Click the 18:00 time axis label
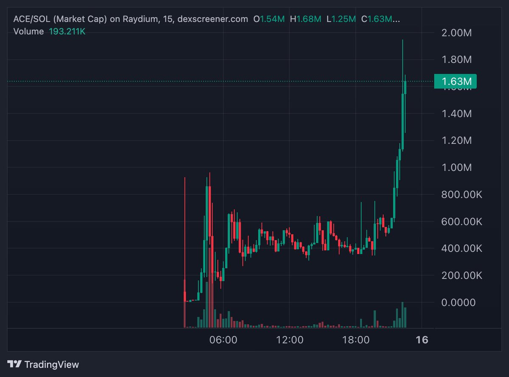Screen dimensions: 509x377 (x=356, y=340)
